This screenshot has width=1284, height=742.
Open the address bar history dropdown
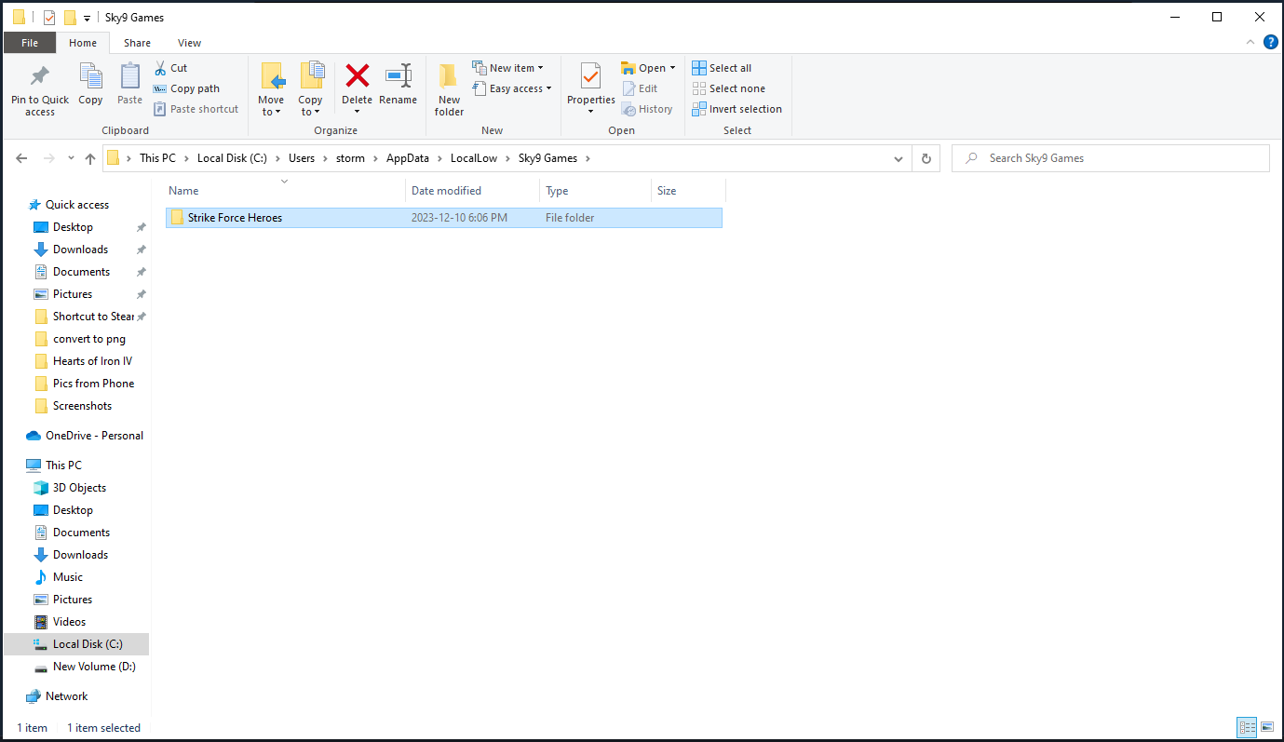pyautogui.click(x=899, y=158)
